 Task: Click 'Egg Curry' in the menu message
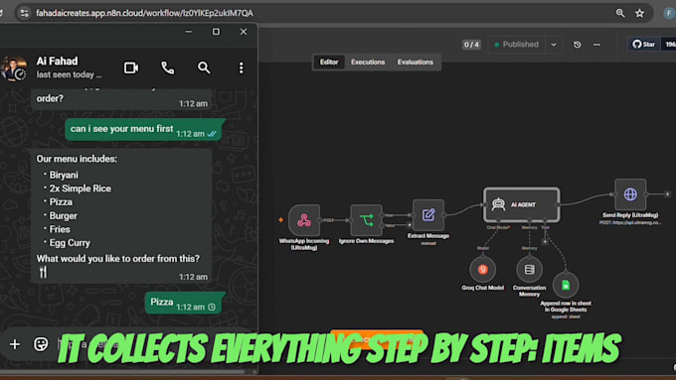click(70, 243)
